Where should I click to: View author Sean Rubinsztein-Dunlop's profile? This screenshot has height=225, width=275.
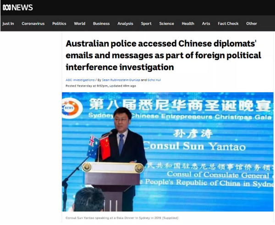click(121, 80)
